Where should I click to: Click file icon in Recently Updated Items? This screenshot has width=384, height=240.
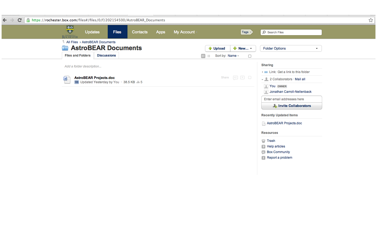(264, 123)
